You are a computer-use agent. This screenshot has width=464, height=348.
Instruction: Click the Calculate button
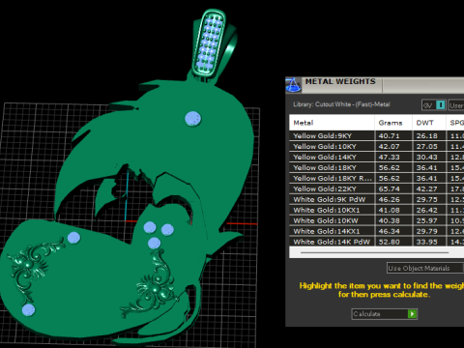point(385,314)
